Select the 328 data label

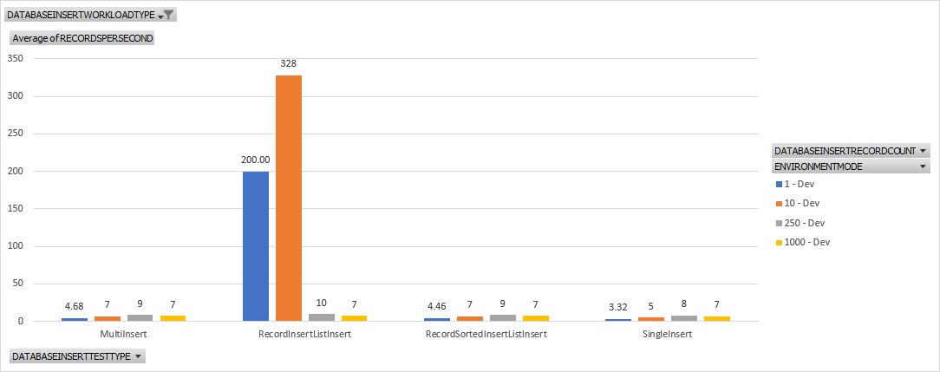[x=289, y=63]
